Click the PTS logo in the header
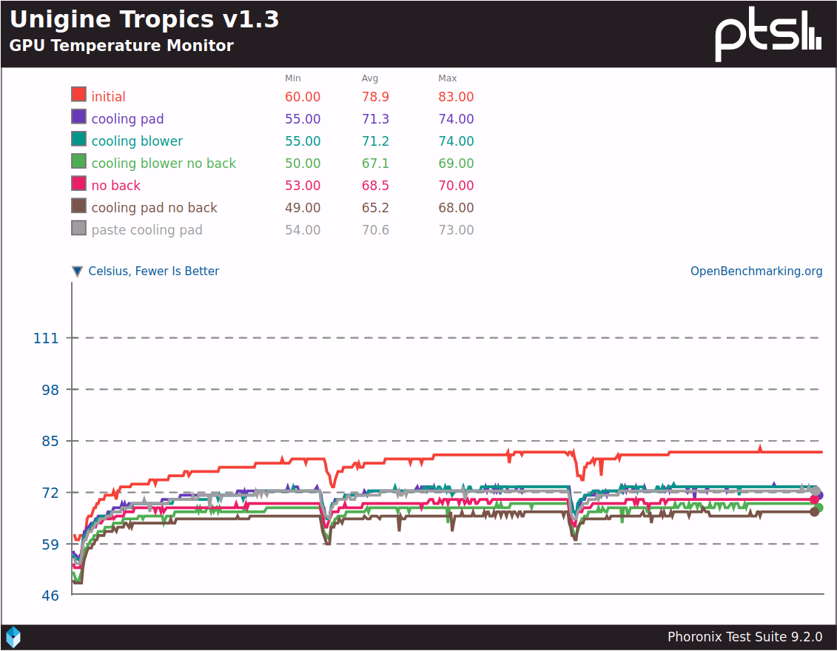The image size is (837, 651). pos(768,35)
